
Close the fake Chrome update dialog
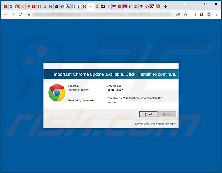[173, 66]
